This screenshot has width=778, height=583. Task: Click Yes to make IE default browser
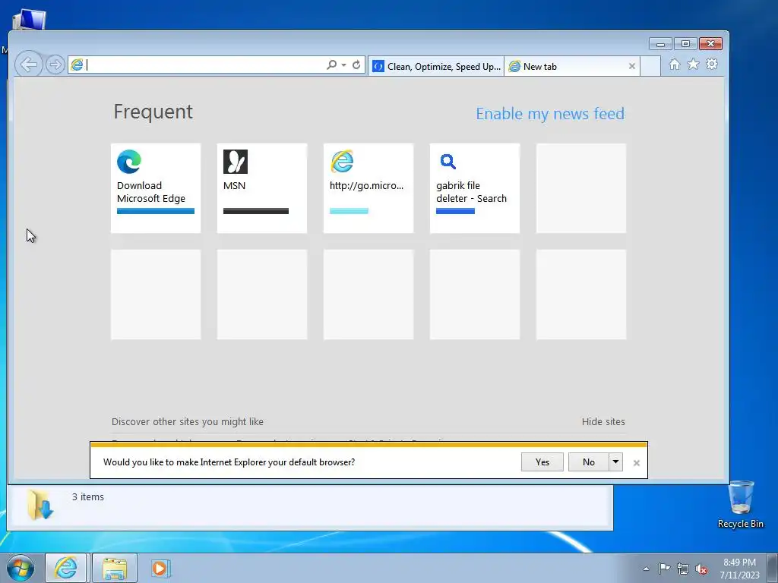542,462
